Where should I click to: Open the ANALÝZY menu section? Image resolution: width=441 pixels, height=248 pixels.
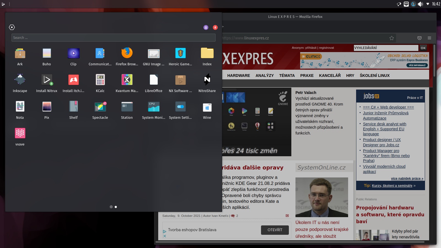point(265,76)
